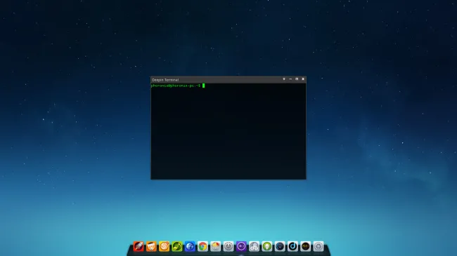Open the grey cloud storage dock icon
The width and height of the screenshot is (457, 256).
[x=254, y=246]
